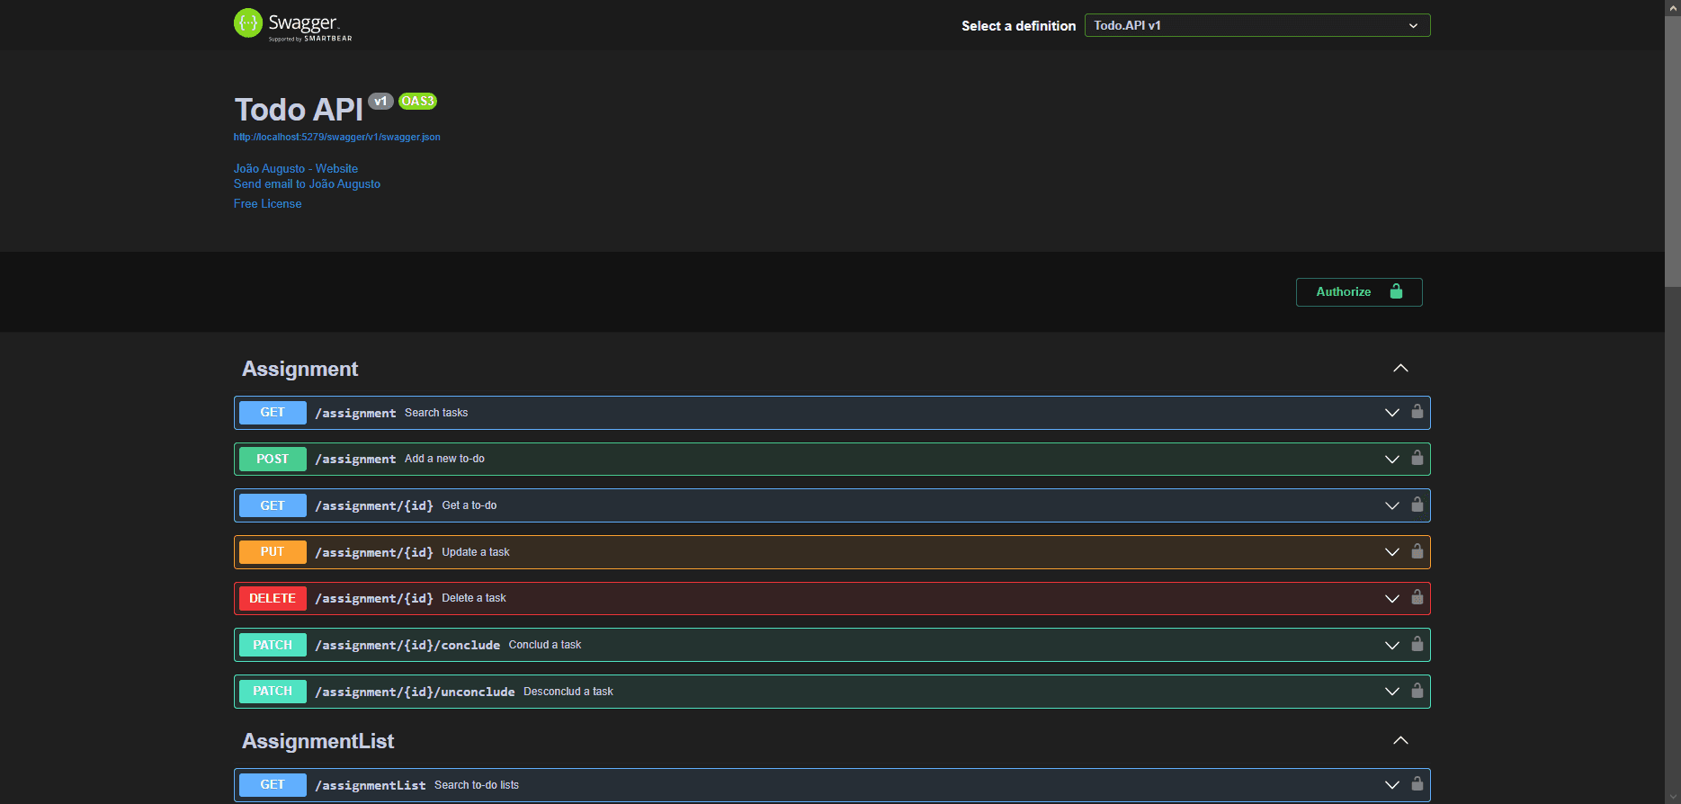The height and width of the screenshot is (804, 1681).
Task: Click the lock on PATCH unconclude endpoint
Action: (1417, 692)
